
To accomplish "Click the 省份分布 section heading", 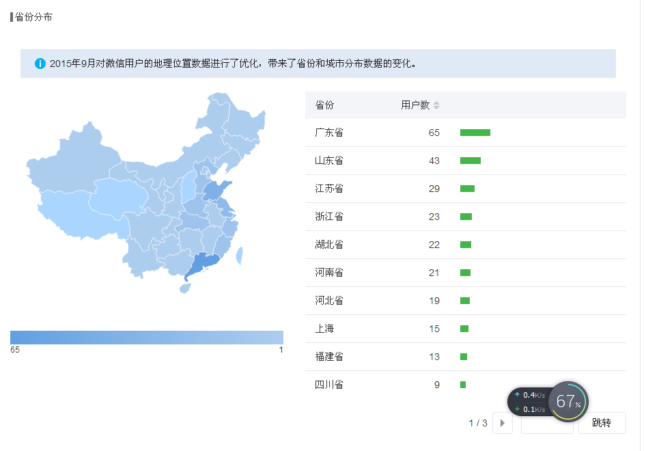I will click(x=33, y=17).
